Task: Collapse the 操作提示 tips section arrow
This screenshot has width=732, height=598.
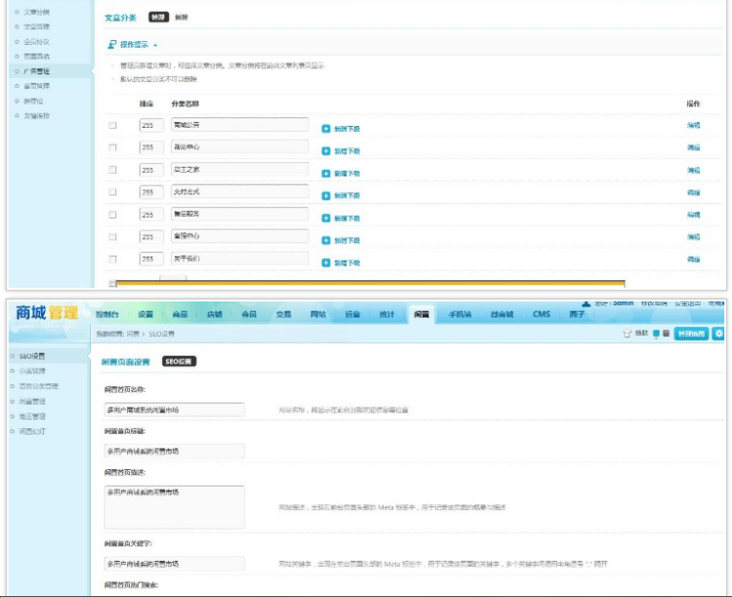Action: pyautogui.click(x=155, y=45)
